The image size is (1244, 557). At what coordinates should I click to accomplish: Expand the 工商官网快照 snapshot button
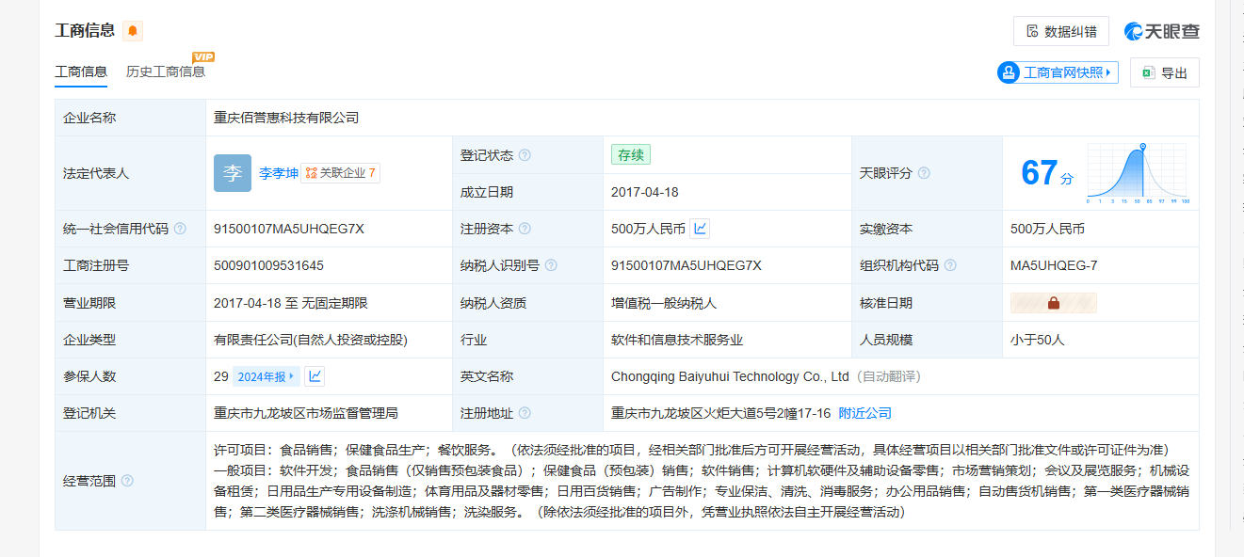[x=1058, y=72]
